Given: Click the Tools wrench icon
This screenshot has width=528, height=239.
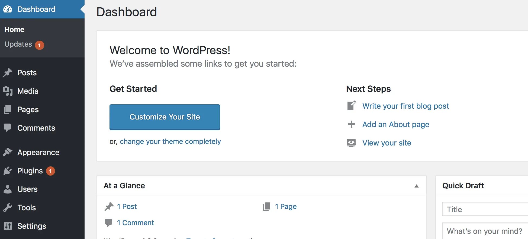Looking at the screenshot, I should (x=8, y=208).
